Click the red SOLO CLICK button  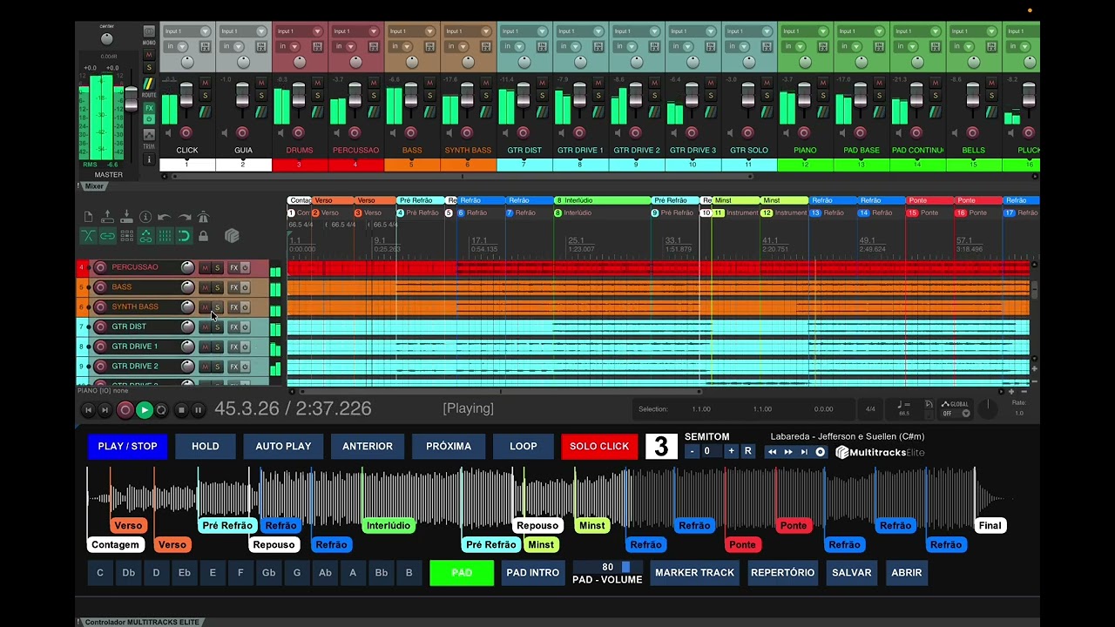pyautogui.click(x=599, y=446)
